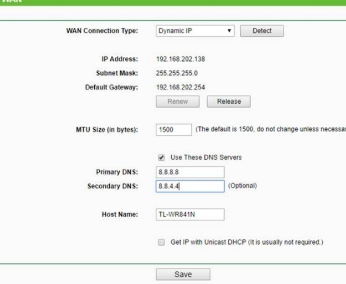Viewport: 346px width, 284px height.
Task: Click the Renew button
Action: 179,102
